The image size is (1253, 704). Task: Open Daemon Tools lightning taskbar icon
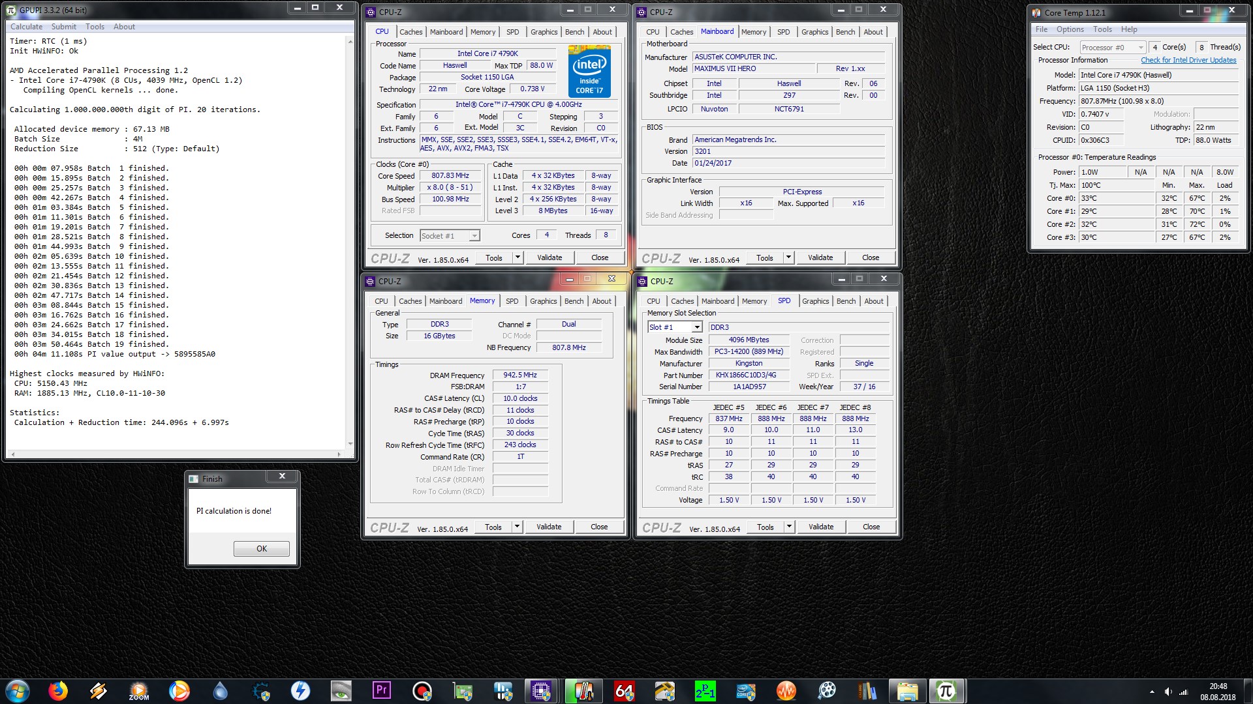301,691
